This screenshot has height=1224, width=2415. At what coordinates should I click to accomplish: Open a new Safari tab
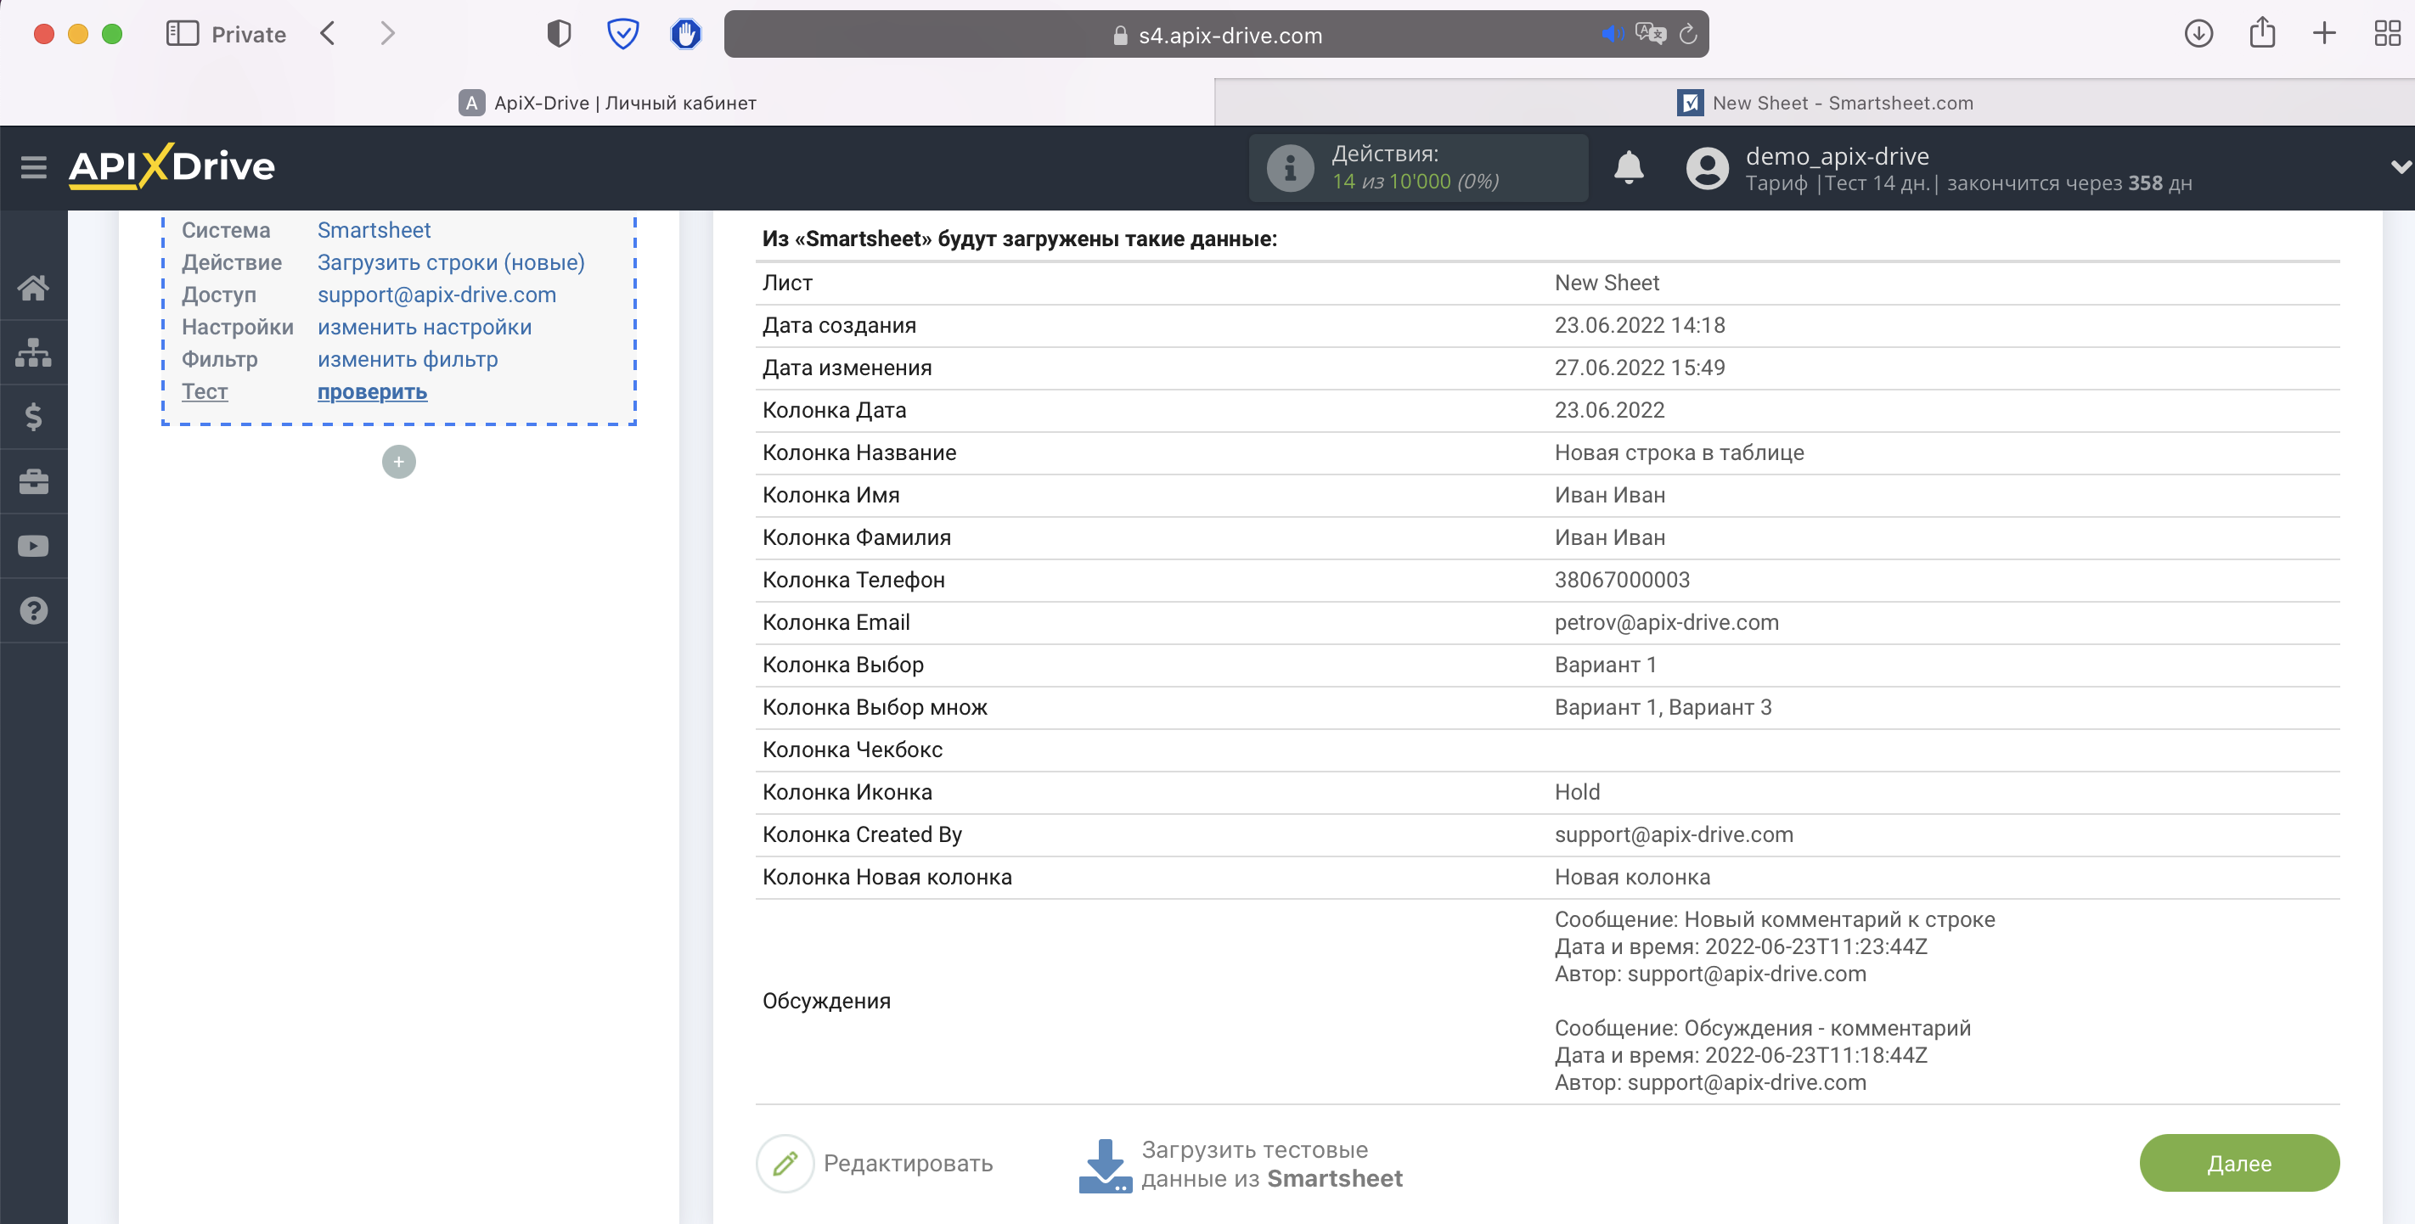pos(2323,34)
